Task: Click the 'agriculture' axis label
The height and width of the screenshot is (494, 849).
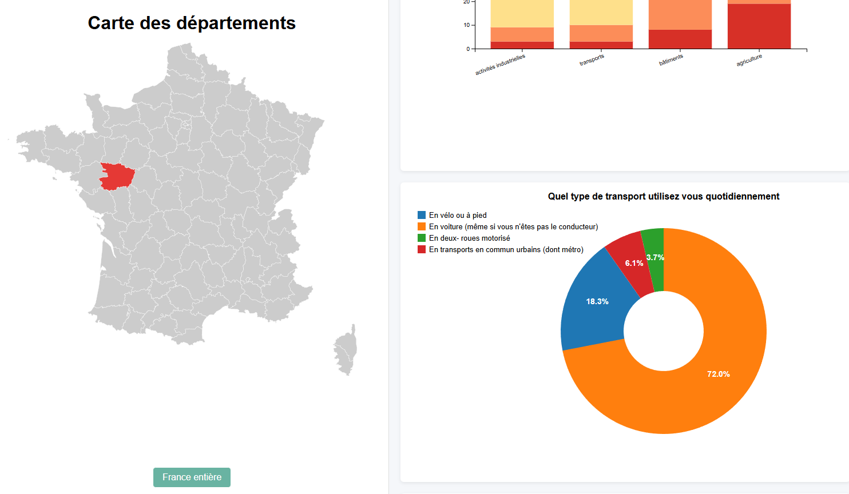Action: (749, 61)
